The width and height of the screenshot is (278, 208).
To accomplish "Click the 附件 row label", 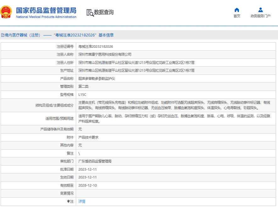I will pyautogui.click(x=70, y=137).
